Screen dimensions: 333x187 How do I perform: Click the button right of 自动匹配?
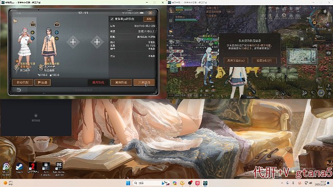pos(43,82)
